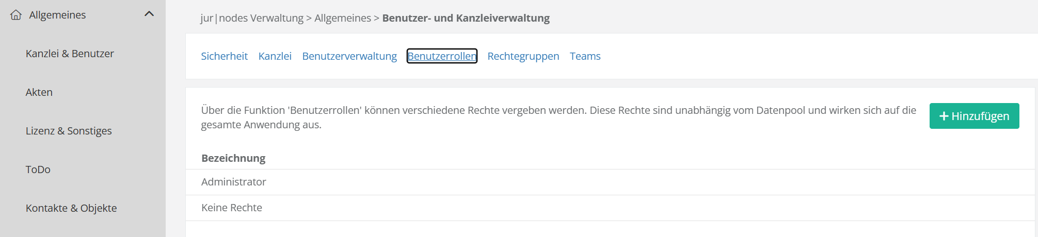Switch to the Kanzlei tab
Image resolution: width=1038 pixels, height=237 pixels.
click(275, 56)
